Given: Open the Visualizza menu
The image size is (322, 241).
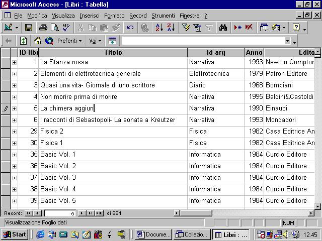Looking at the screenshot, I should coord(63,16).
